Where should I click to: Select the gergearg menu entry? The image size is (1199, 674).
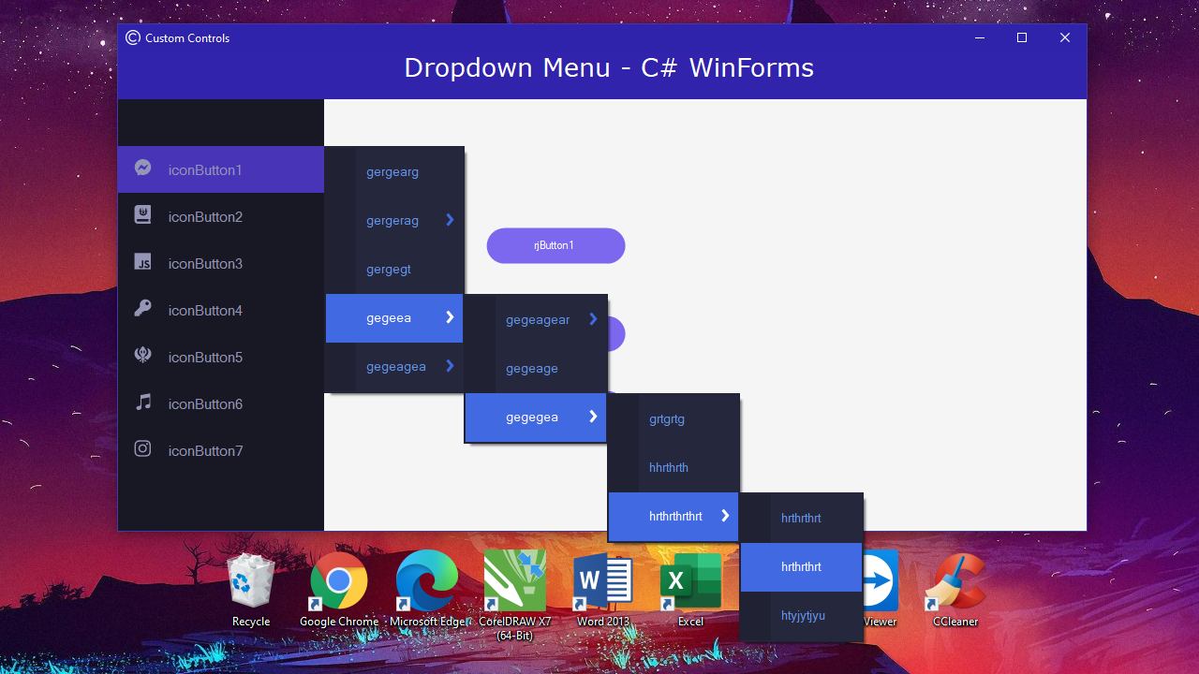[392, 171]
